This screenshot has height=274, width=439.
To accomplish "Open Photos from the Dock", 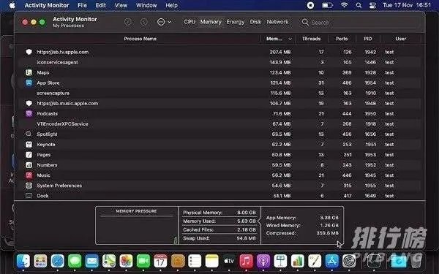I will click(x=126, y=261).
